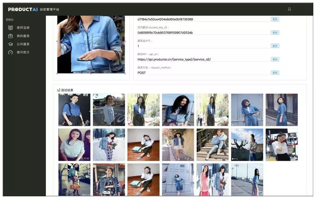
Task: Copy the api_url value
Action: tap(275, 59)
